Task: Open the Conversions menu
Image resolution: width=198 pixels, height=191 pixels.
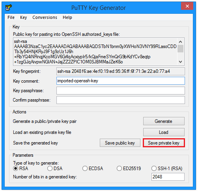Action: tap(45, 17)
